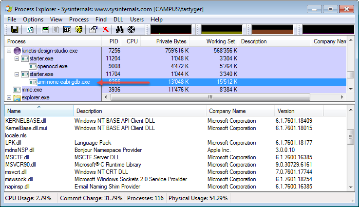Screen dimensions: 359x207
Task: Click the explorer.exe folder icon
Action: (x=17, y=98)
